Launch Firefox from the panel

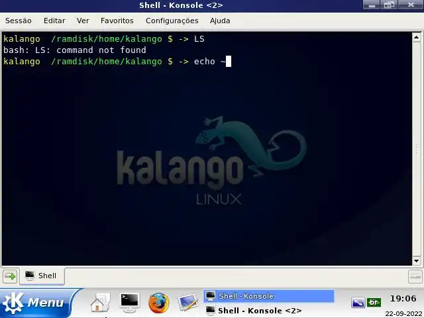(x=159, y=303)
